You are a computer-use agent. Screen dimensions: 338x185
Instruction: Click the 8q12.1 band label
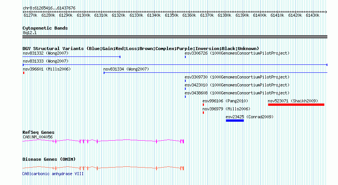(x=30, y=33)
